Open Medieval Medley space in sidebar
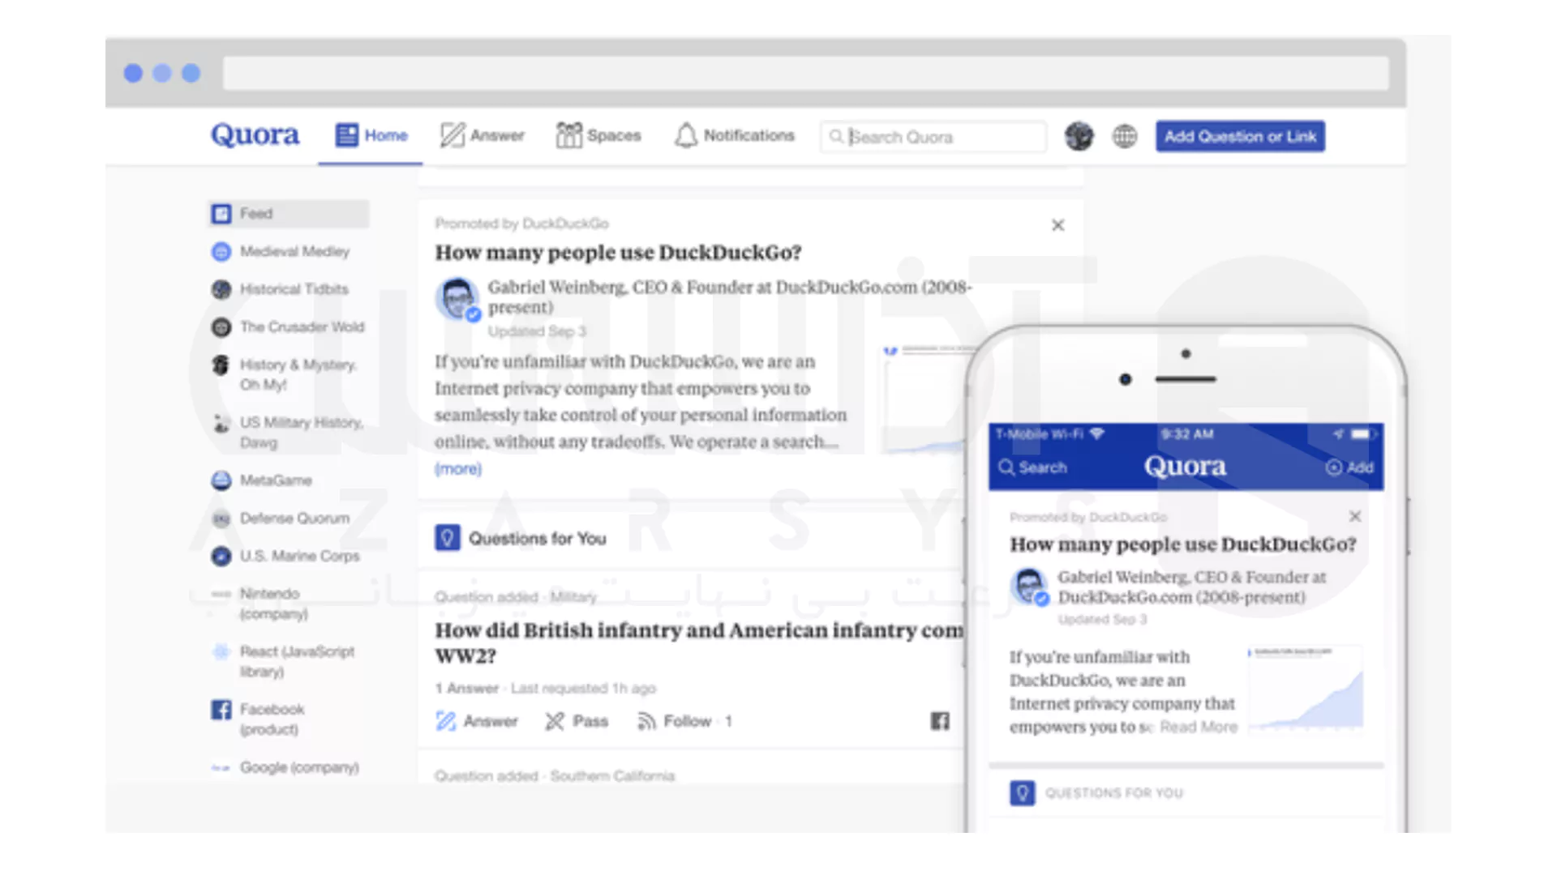This screenshot has height=875, width=1557. [x=281, y=252]
